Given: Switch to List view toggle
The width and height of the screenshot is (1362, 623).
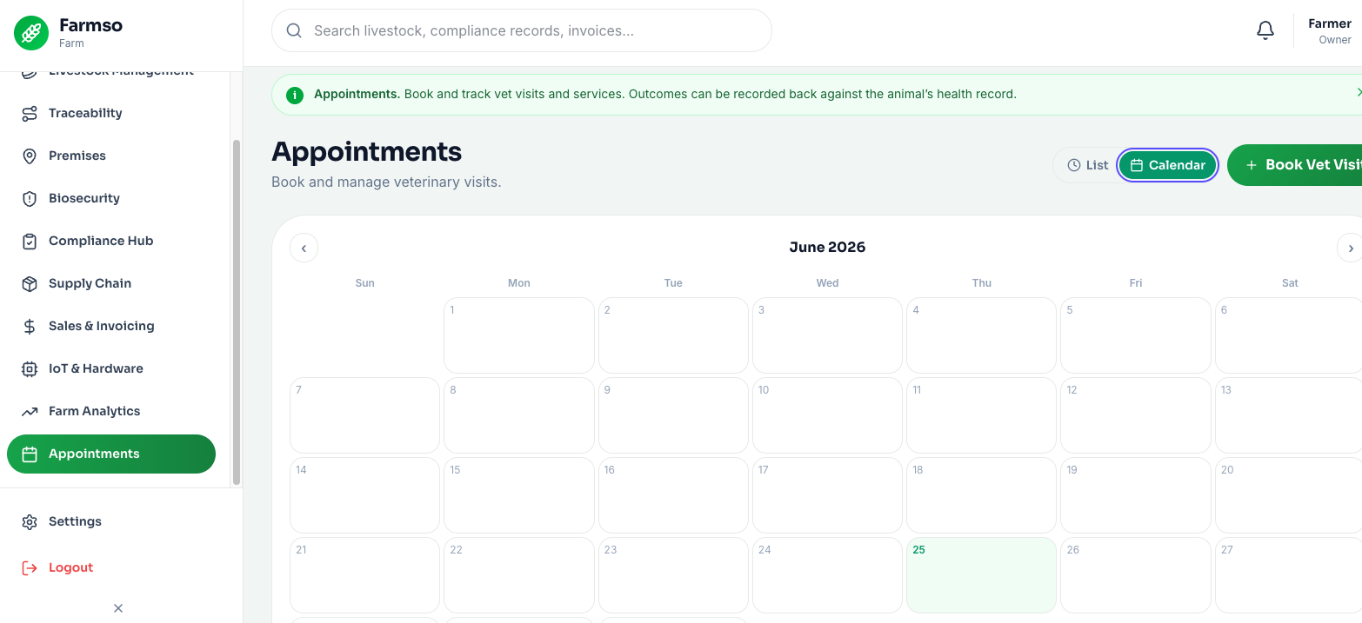Looking at the screenshot, I should tap(1087, 165).
